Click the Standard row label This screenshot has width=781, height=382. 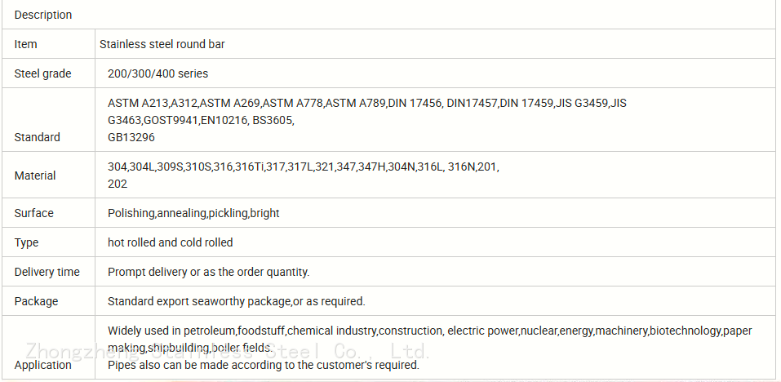(38, 137)
